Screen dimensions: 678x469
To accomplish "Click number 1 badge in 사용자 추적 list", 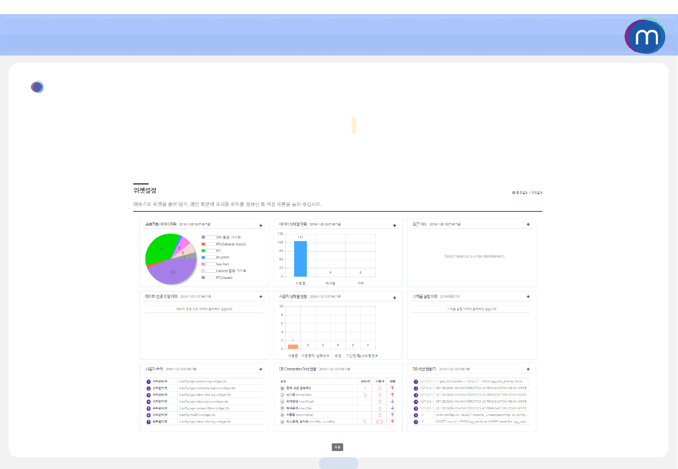I will [x=149, y=382].
